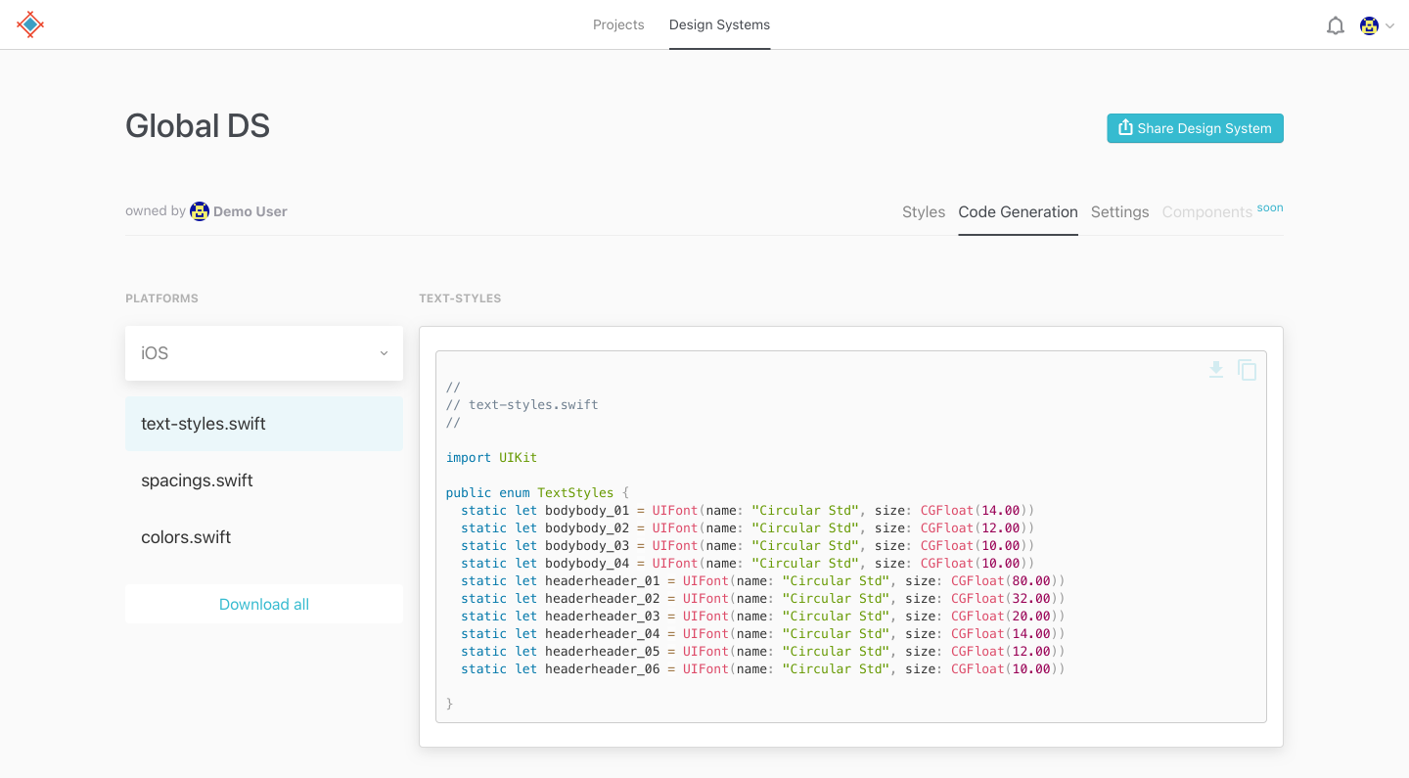Click the "// text-styles.swift" comment line
The width and height of the screenshot is (1409, 778).
[x=523, y=404]
